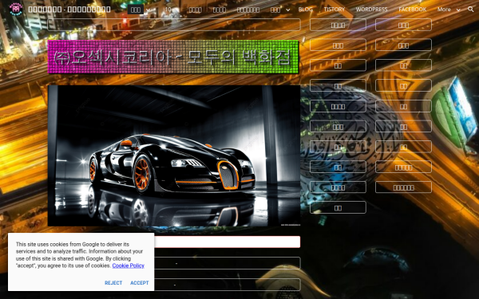The width and height of the screenshot is (479, 299).
Task: Open the BLOG menu item
Action: [x=305, y=10]
